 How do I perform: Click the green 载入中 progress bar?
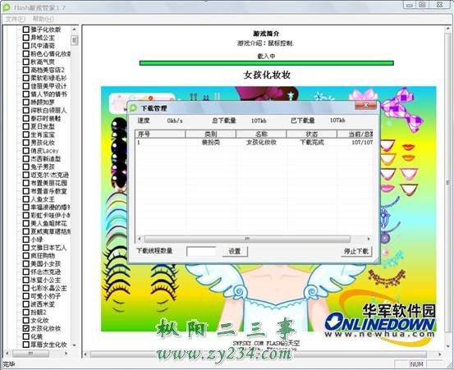pos(266,63)
